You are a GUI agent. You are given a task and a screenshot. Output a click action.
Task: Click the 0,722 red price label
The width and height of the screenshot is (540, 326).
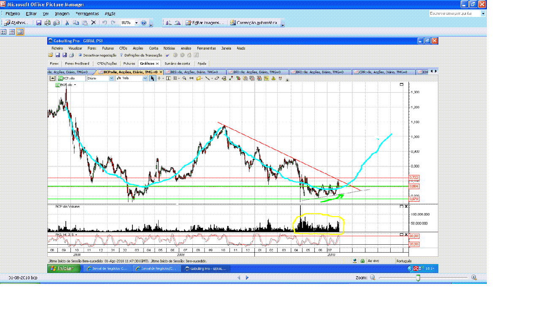[x=414, y=178]
